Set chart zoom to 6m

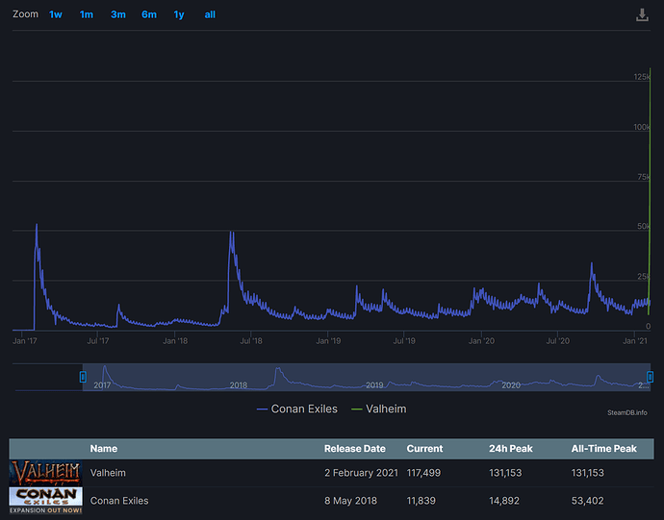pyautogui.click(x=149, y=14)
